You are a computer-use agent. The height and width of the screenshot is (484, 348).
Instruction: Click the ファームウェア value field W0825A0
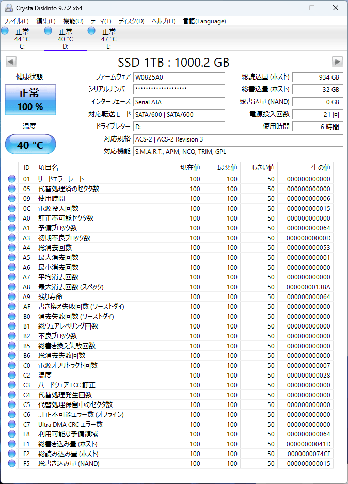coord(179,77)
